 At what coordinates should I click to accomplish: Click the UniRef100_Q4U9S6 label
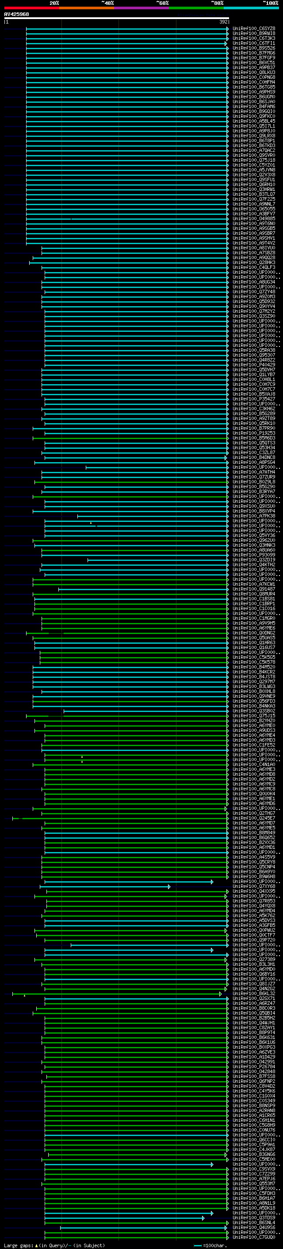coord(254,1227)
